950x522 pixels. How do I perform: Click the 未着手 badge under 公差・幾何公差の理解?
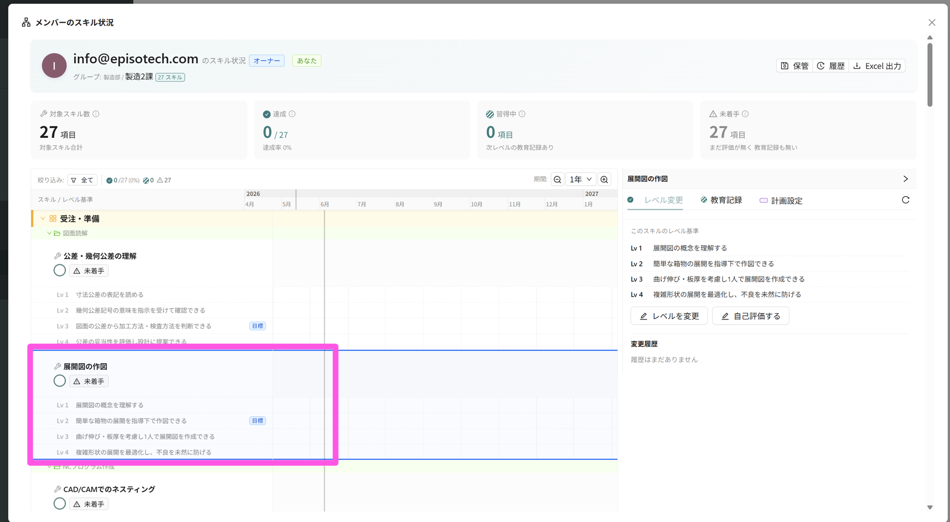pyautogui.click(x=89, y=271)
